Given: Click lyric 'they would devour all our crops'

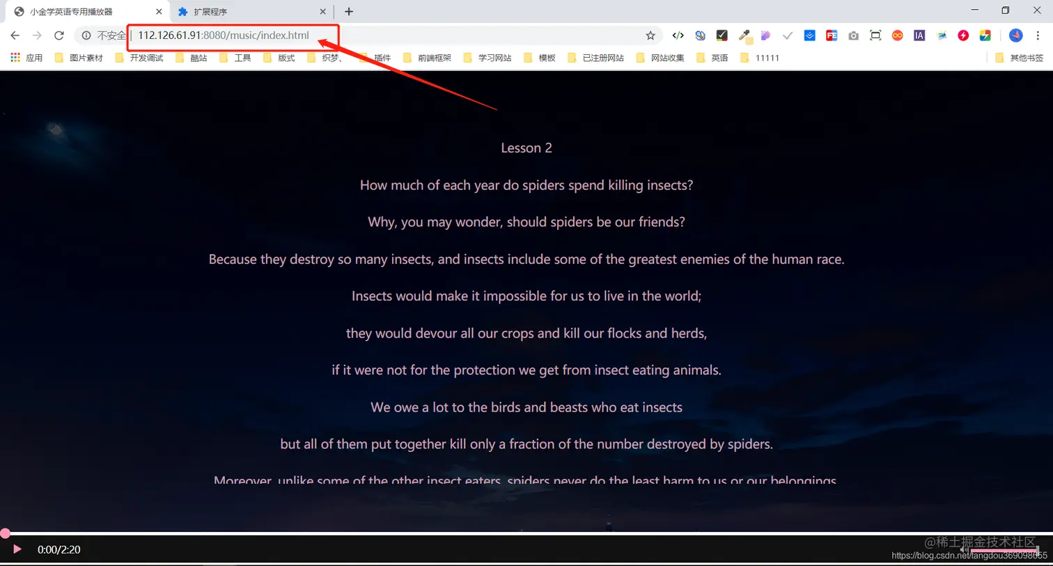Looking at the screenshot, I should coord(526,333).
